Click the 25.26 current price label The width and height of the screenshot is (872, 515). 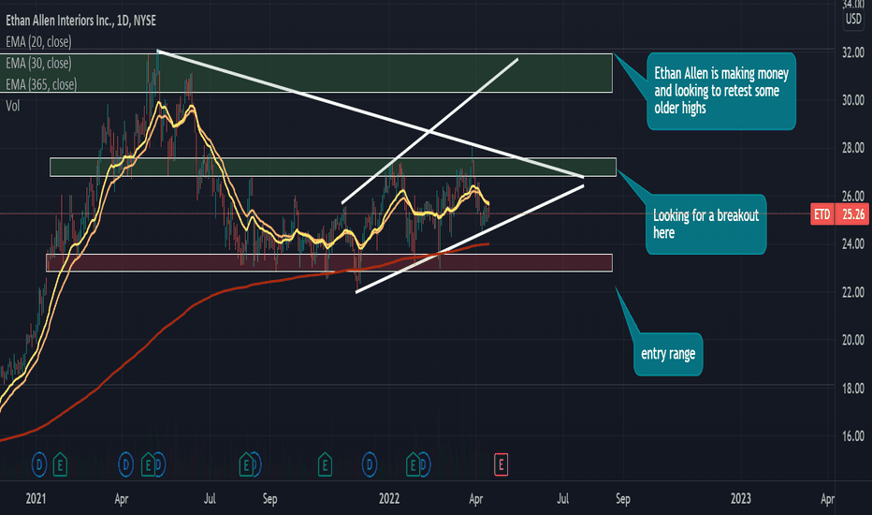pyautogui.click(x=852, y=214)
